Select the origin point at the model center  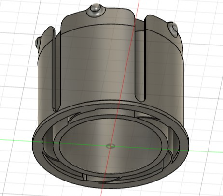pos(111,146)
